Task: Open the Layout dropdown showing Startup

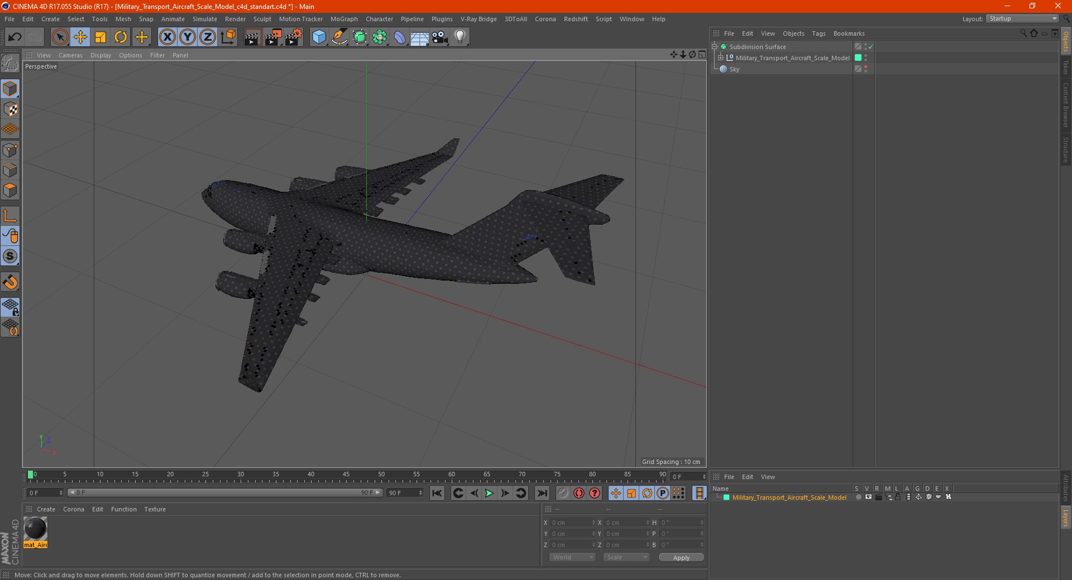Action: (x=1022, y=18)
